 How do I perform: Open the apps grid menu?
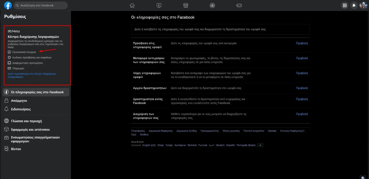click(344, 5)
